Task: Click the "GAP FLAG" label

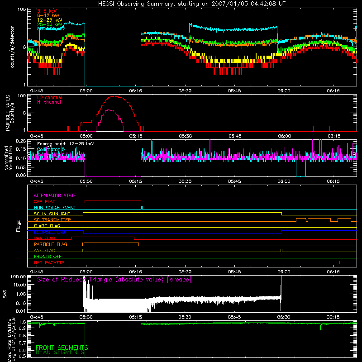Action: click(44, 201)
